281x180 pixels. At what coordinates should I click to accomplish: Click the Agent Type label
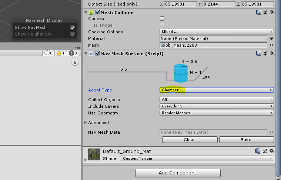click(x=100, y=90)
